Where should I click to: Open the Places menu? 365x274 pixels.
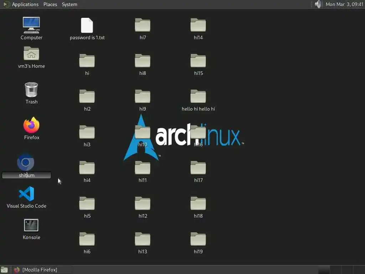(x=50, y=4)
